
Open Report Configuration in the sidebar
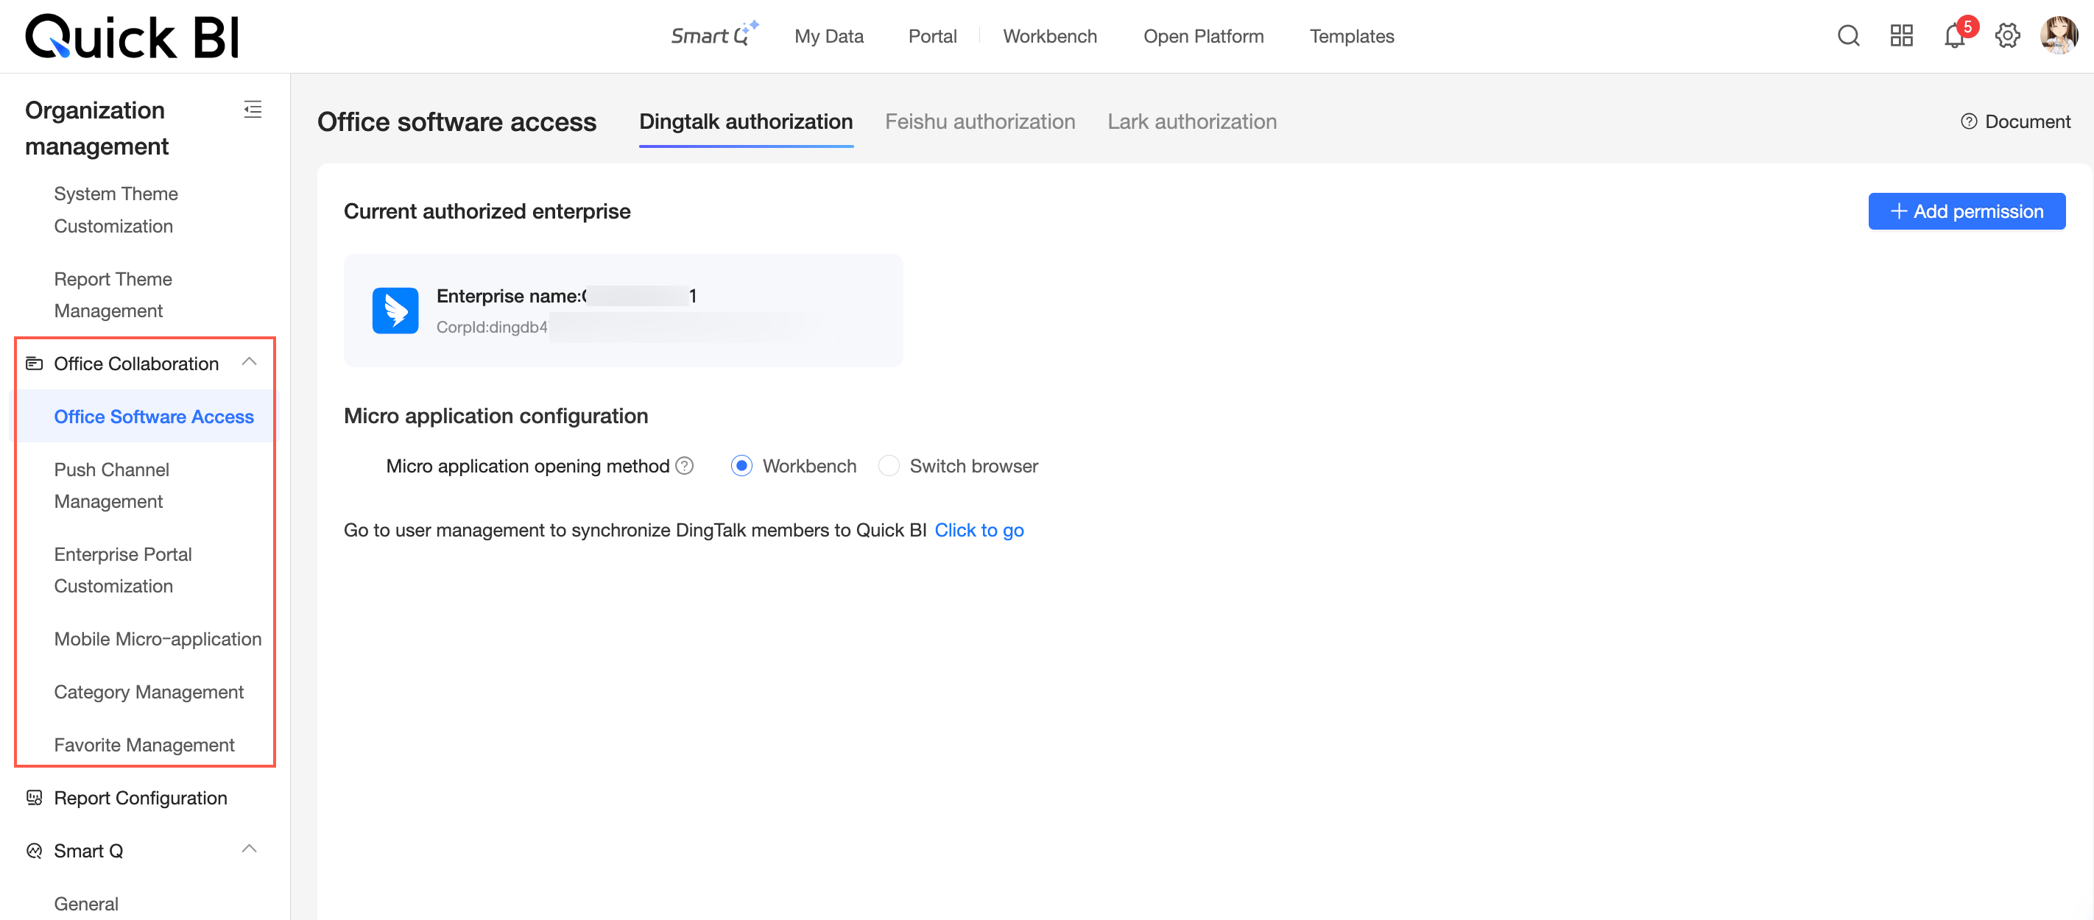click(x=140, y=797)
